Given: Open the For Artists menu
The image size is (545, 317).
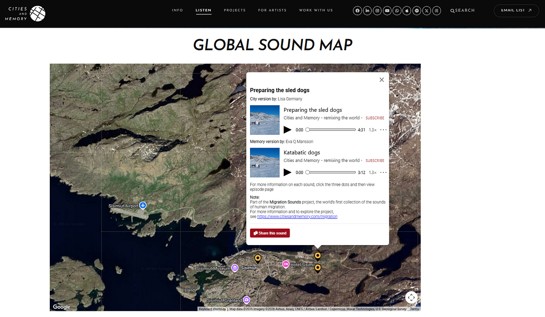Looking at the screenshot, I should tap(272, 10).
